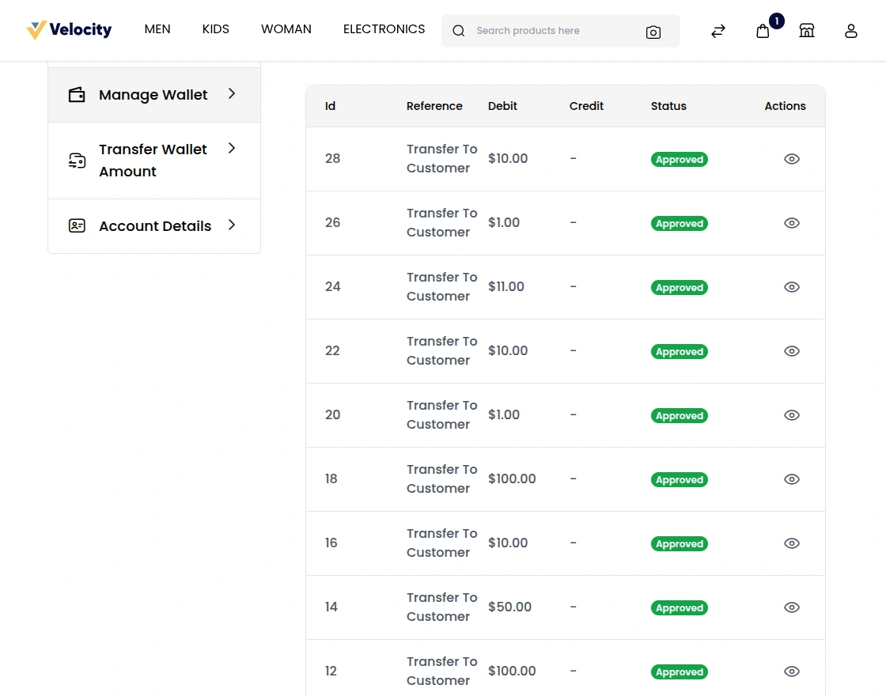Select the WOMAN menu item
This screenshot has width=886, height=696.
(286, 29)
